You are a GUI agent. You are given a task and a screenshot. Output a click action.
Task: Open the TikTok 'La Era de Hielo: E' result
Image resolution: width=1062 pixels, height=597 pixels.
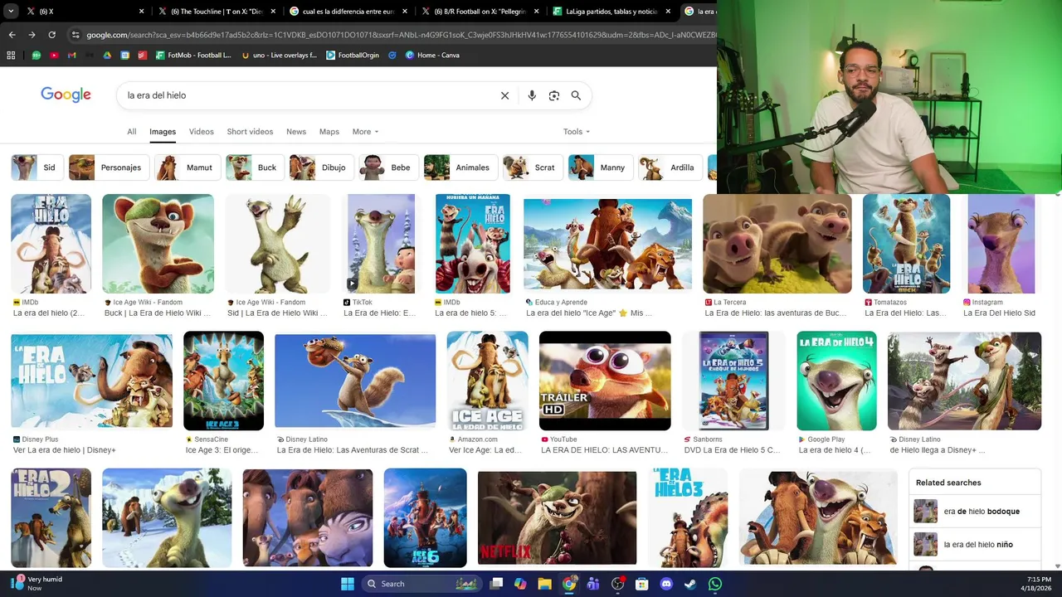click(x=381, y=244)
